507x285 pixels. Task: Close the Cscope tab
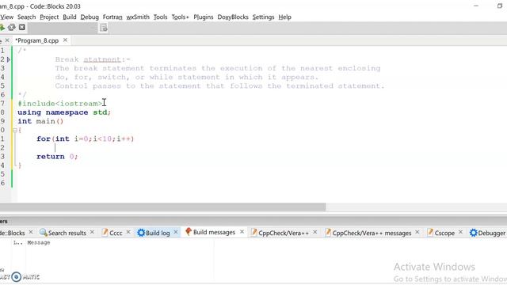(460, 232)
